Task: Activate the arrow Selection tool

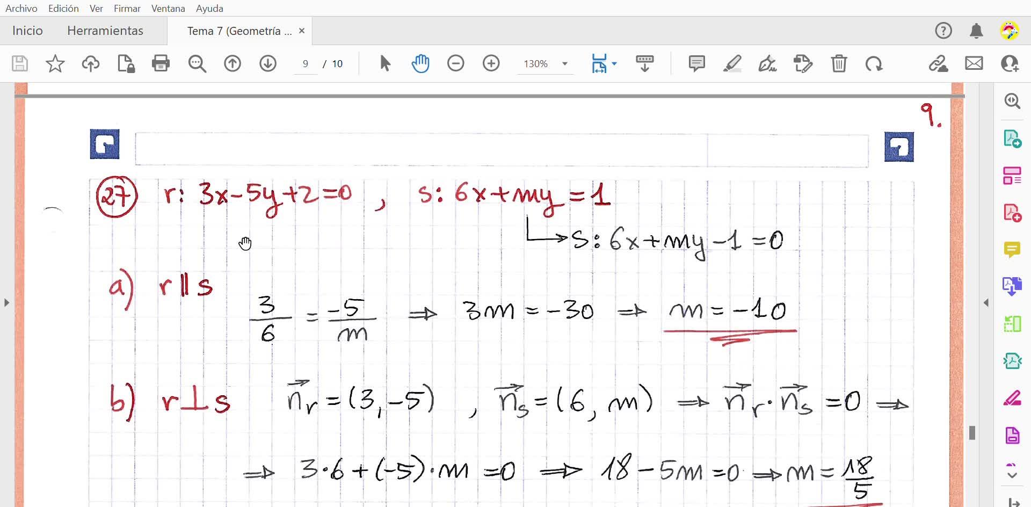Action: click(385, 63)
